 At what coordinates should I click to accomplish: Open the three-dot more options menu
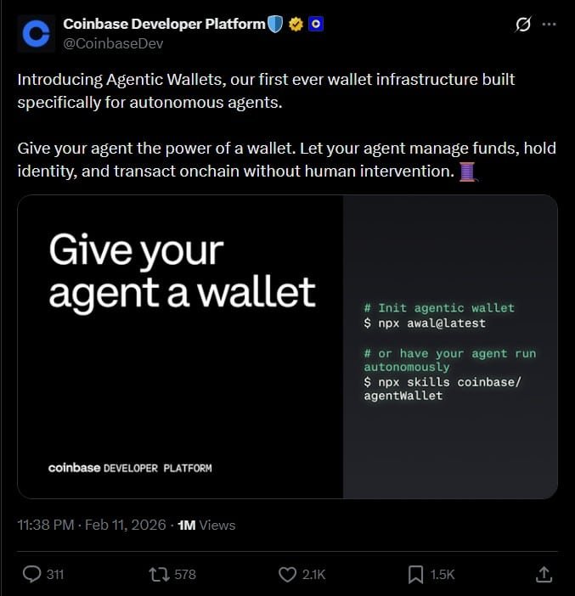pos(549,25)
